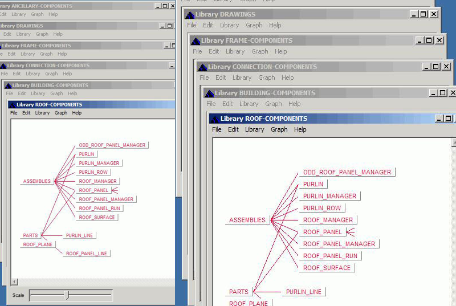
Task: Open Help menu in right ROOF-COMPONENTS window
Action: pyautogui.click(x=300, y=129)
